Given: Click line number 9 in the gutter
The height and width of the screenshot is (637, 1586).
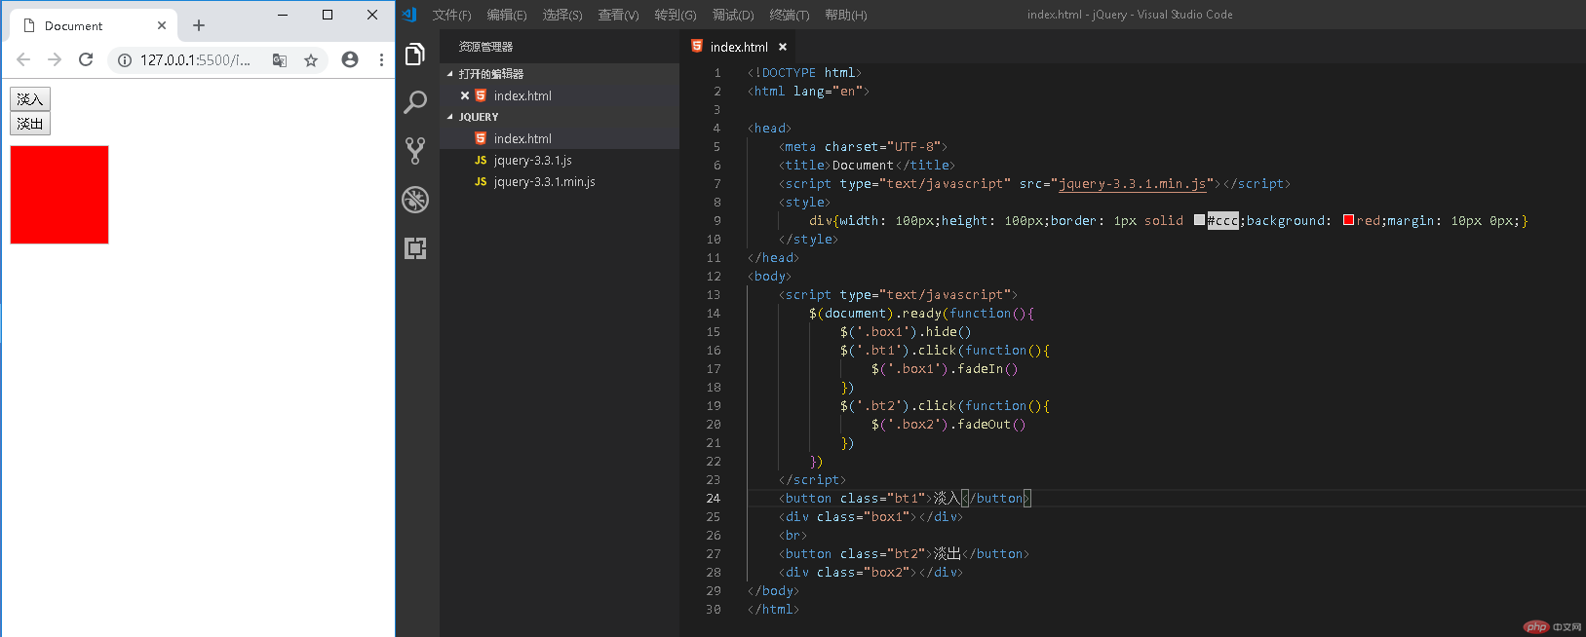Looking at the screenshot, I should (717, 220).
